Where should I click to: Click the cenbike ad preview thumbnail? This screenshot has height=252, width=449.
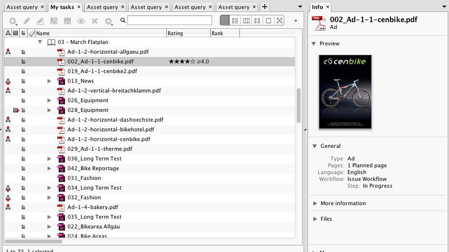[x=345, y=92]
